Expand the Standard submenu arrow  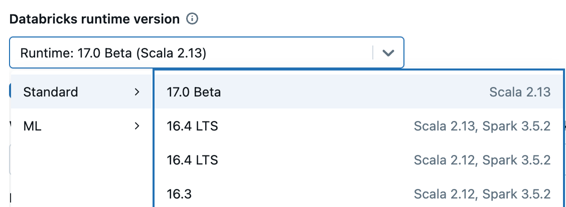(x=137, y=92)
